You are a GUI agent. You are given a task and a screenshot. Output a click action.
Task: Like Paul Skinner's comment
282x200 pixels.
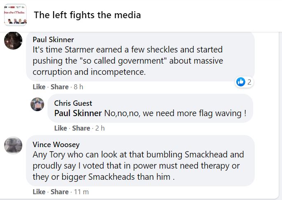click(39, 87)
